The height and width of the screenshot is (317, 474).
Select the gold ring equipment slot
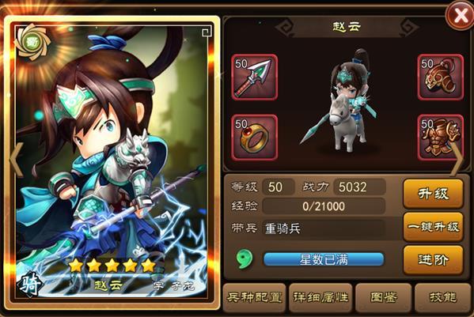pos(255,138)
